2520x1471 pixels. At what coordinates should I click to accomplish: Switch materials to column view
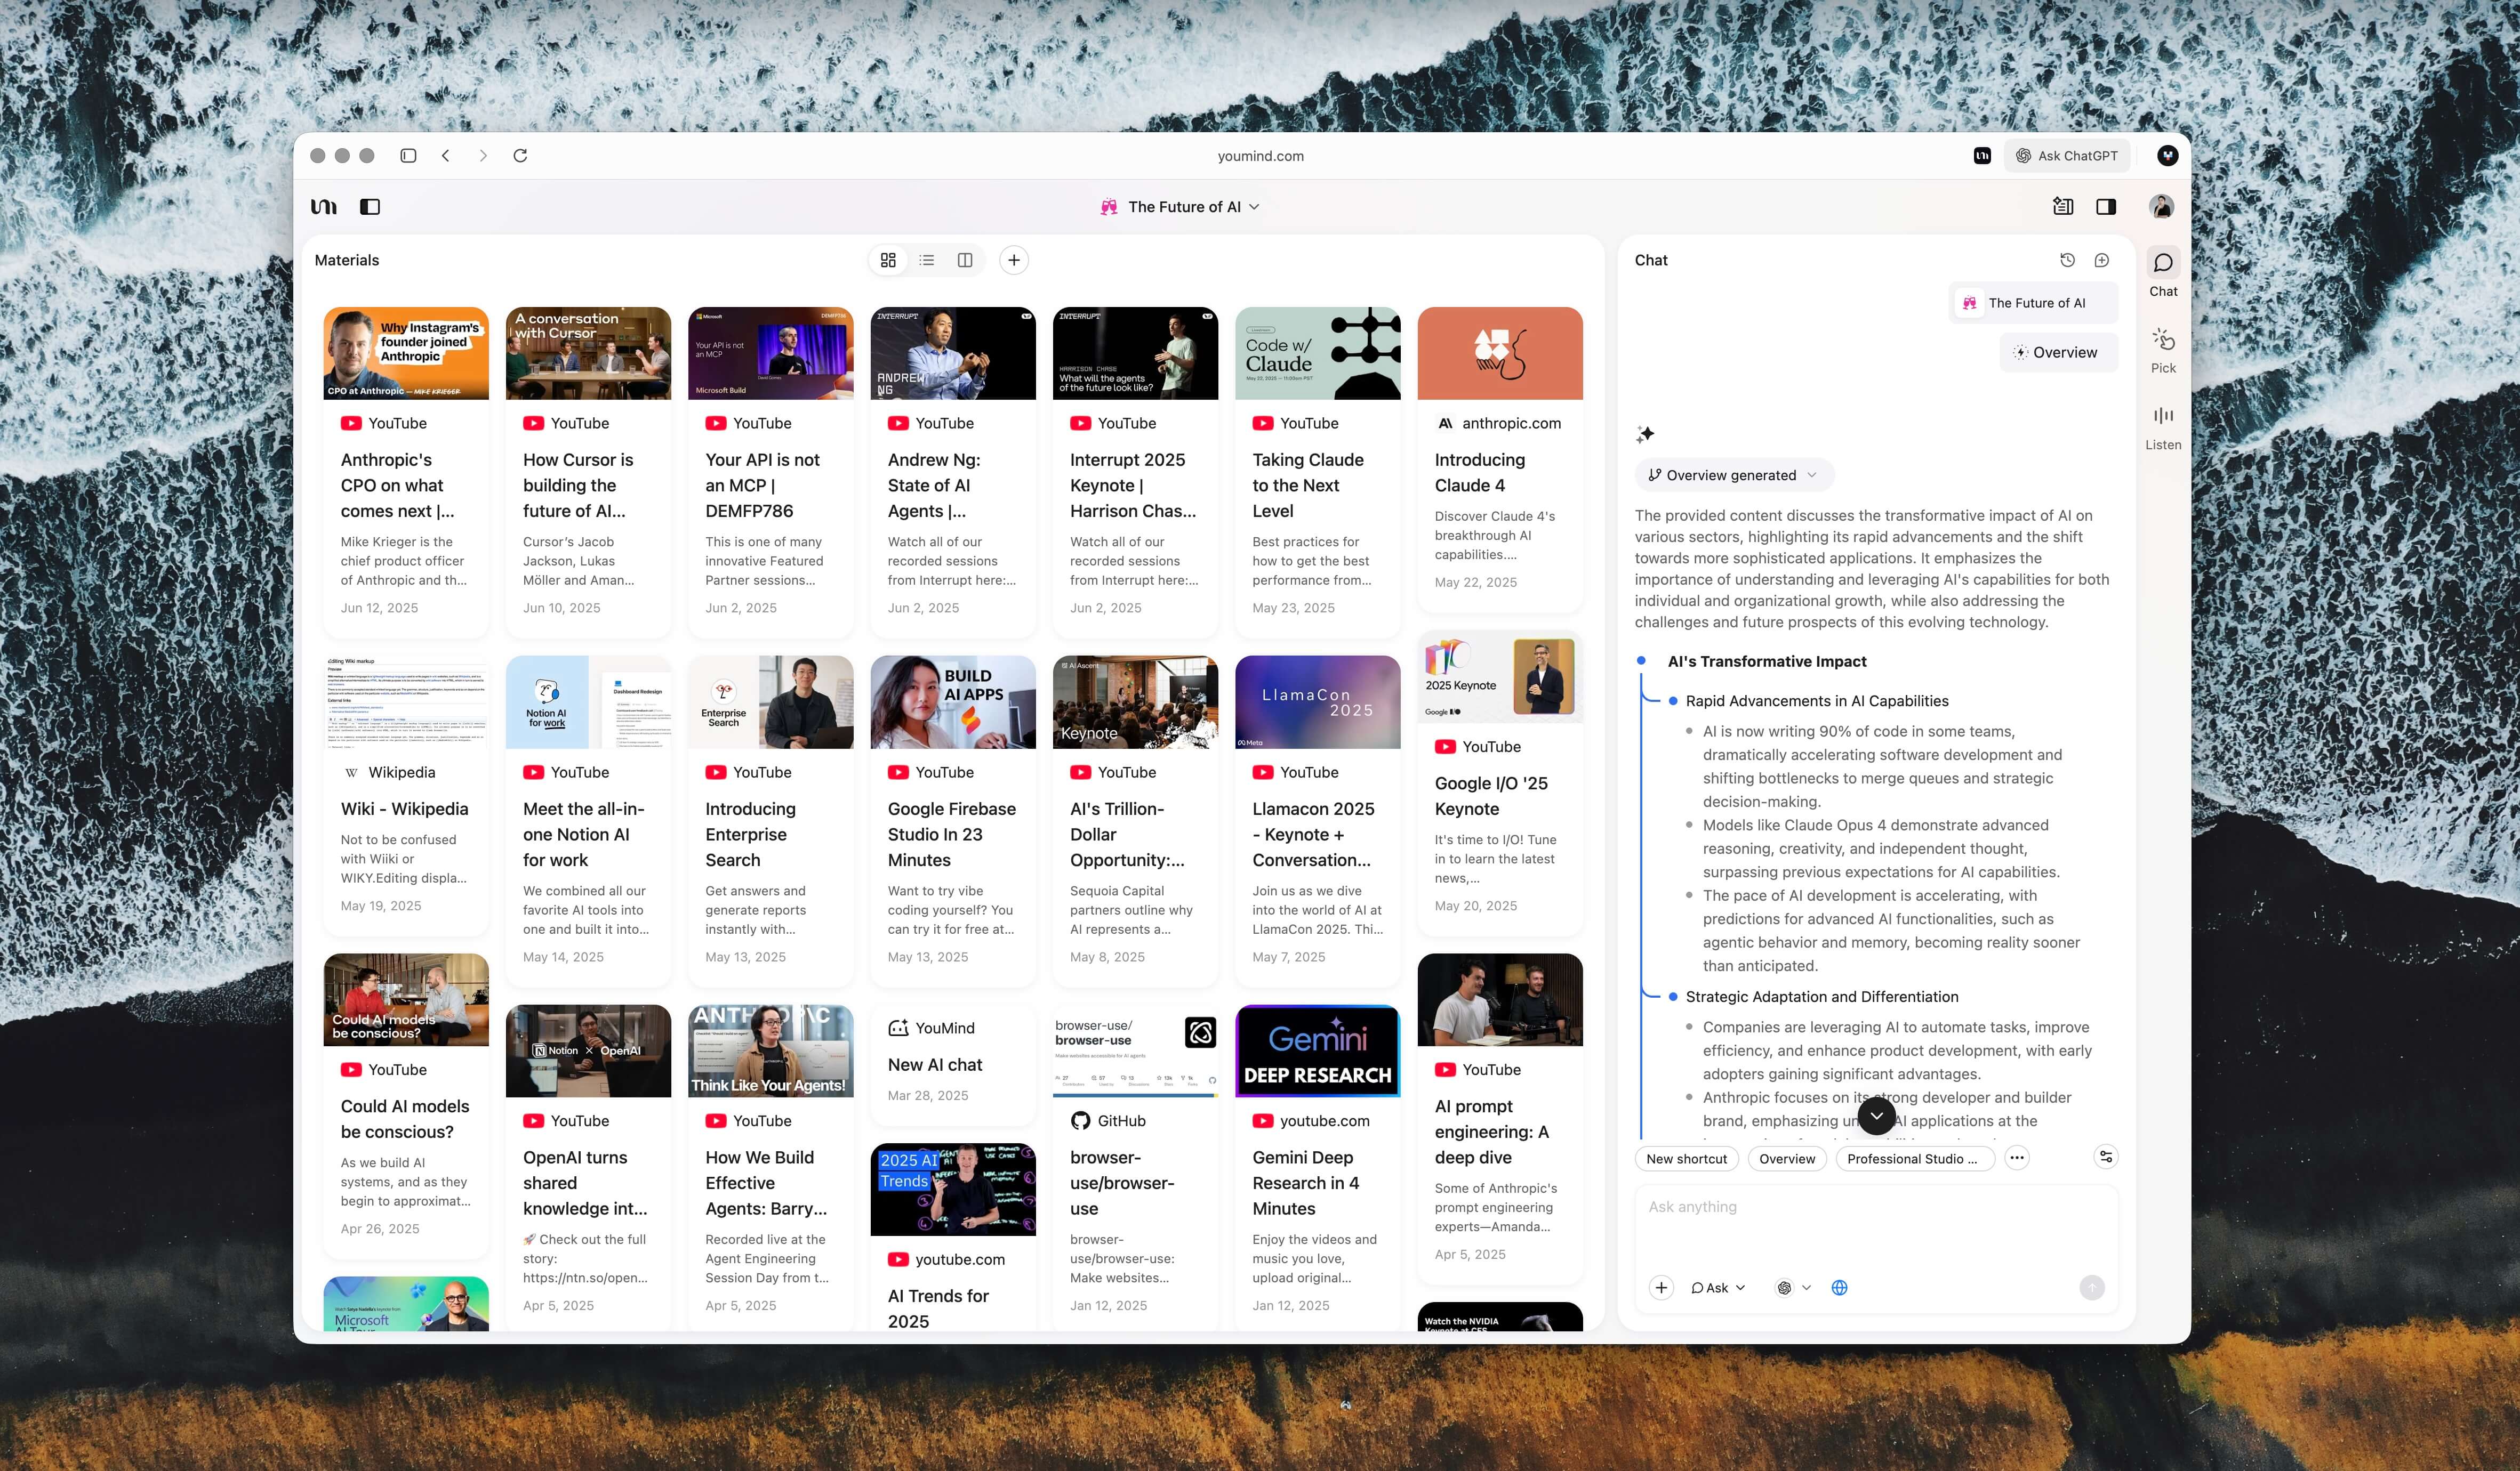tap(965, 260)
